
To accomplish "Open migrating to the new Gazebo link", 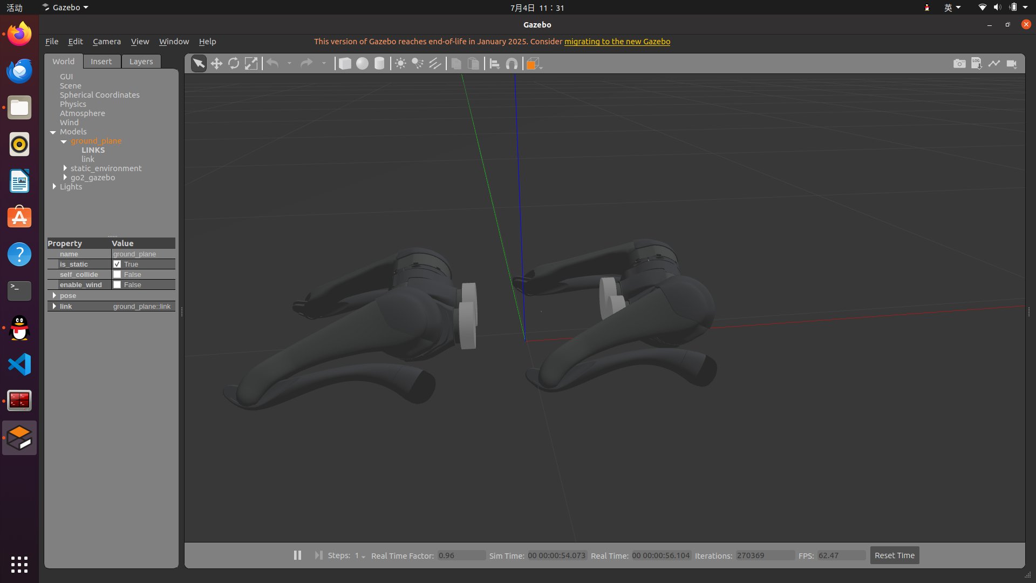I will (617, 42).
